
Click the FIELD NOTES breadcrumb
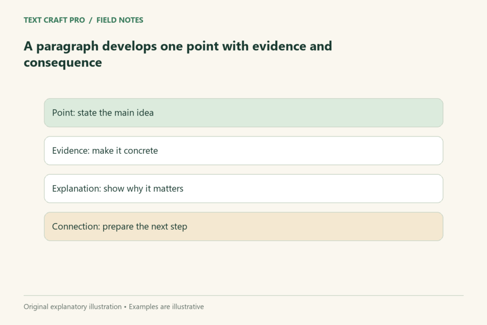point(119,20)
